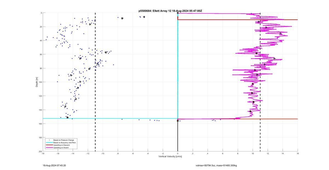Click the '-8' x-axis tick label
Viewport: 329px width, 170px height.
[x=118, y=153]
